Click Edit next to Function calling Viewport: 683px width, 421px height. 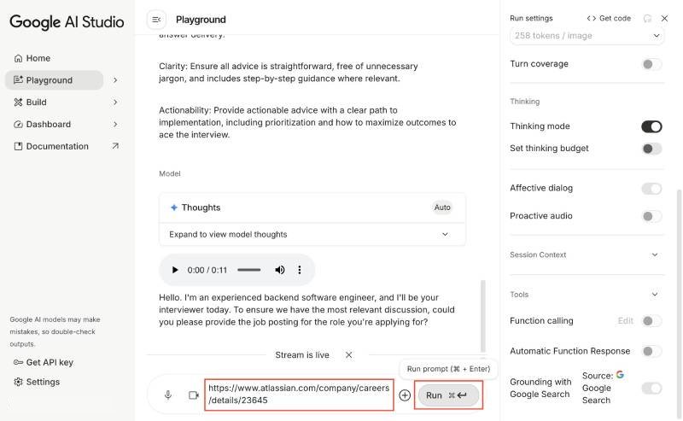tap(625, 321)
